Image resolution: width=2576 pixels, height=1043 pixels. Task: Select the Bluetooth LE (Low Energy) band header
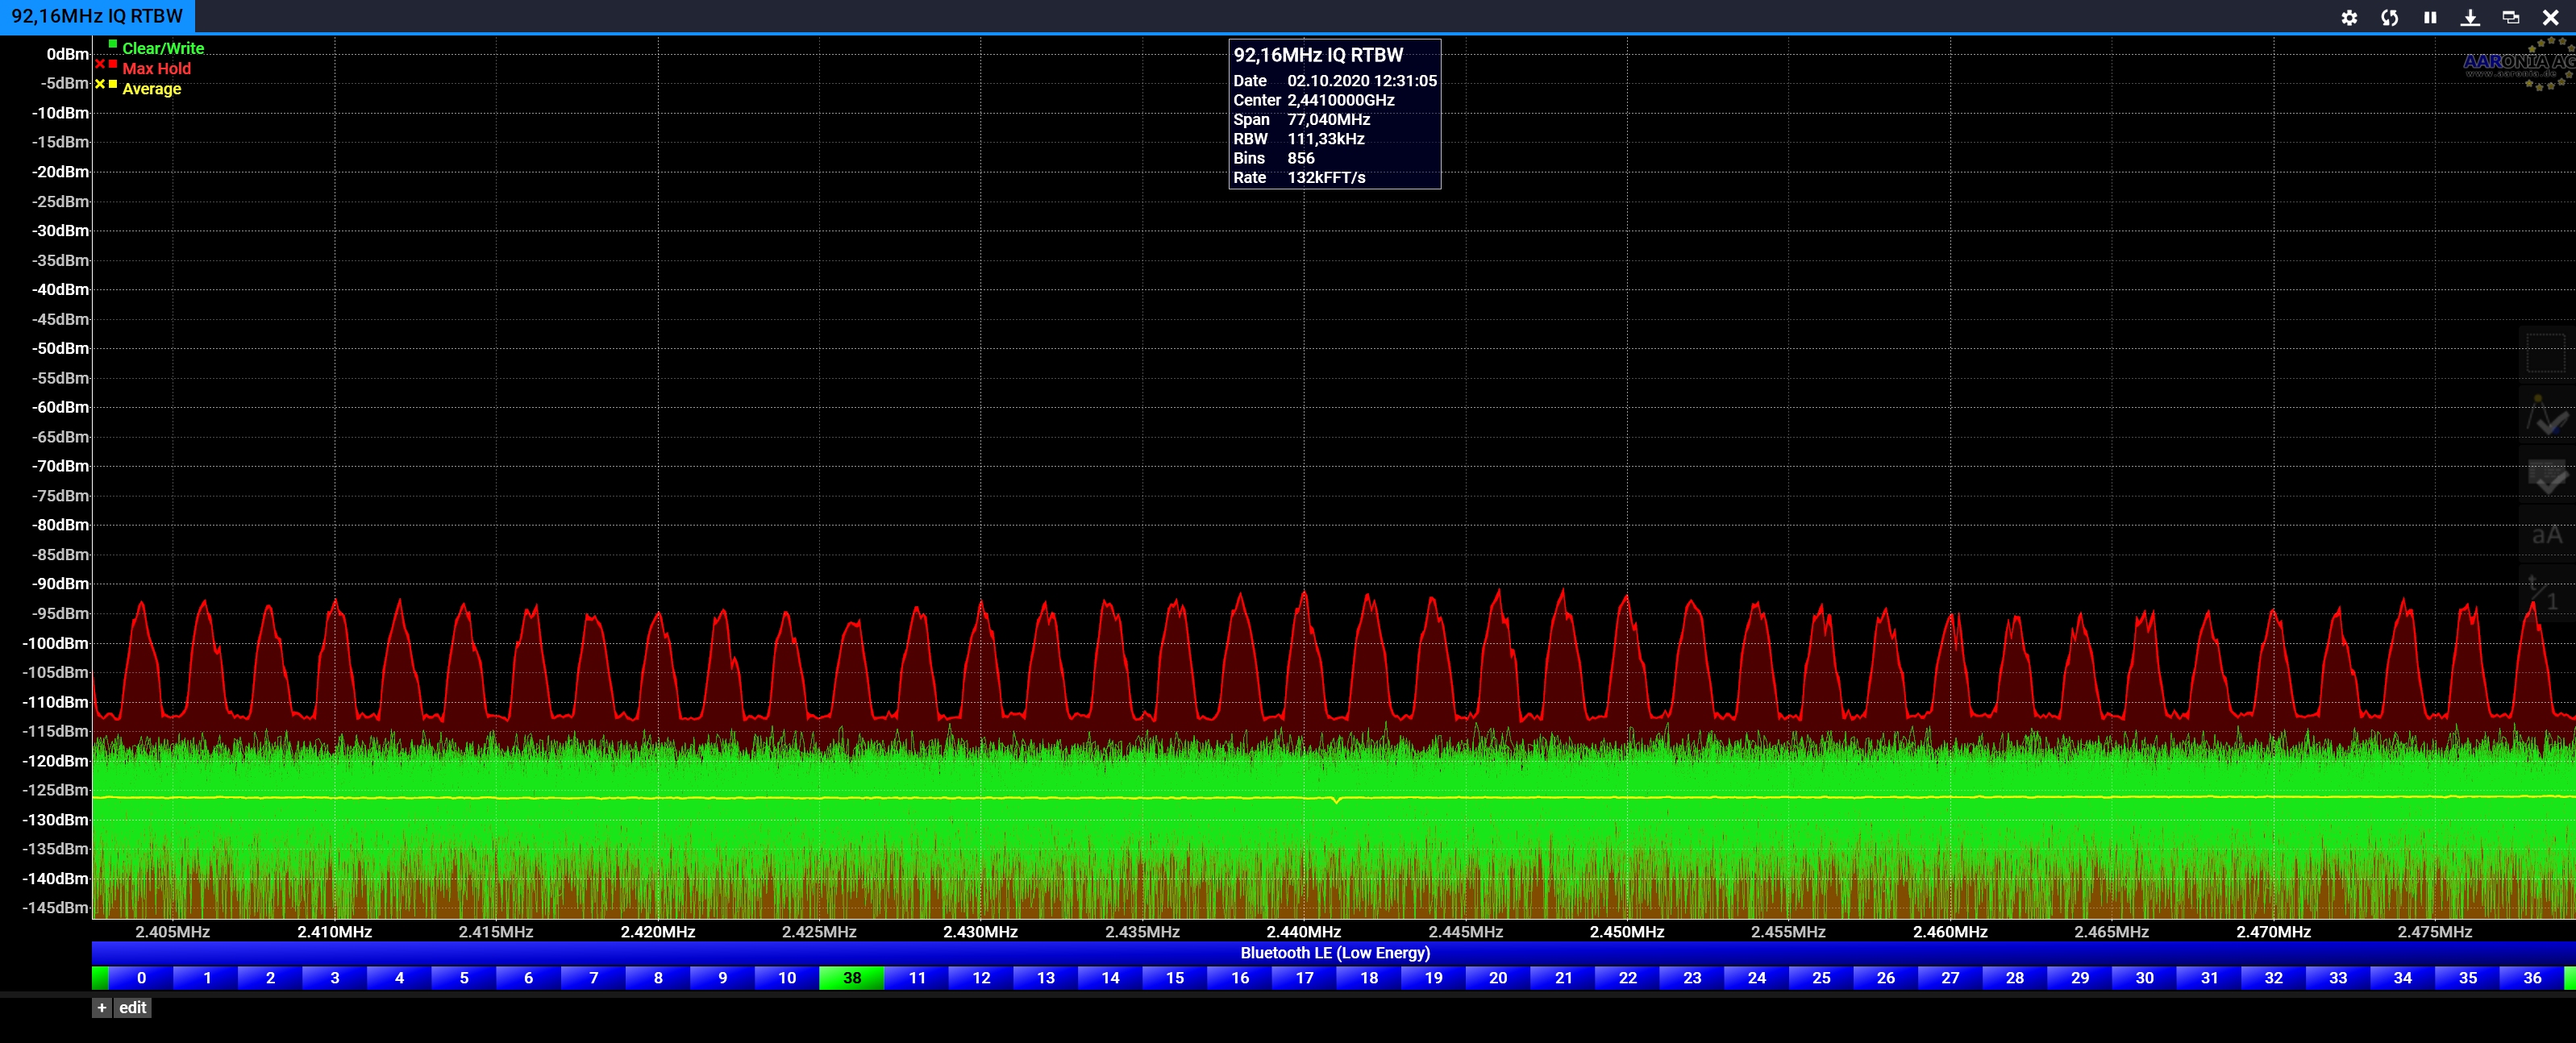(1334, 953)
